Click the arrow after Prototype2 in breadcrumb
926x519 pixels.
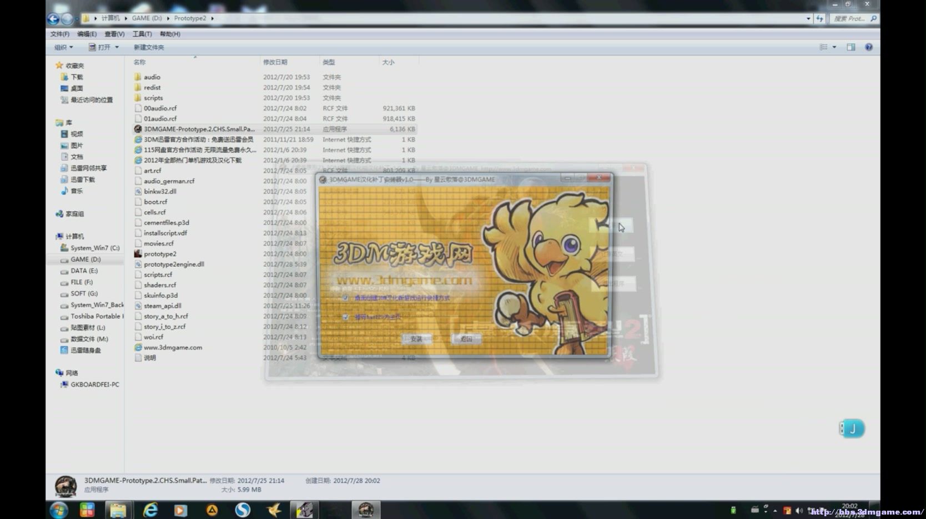tap(212, 18)
